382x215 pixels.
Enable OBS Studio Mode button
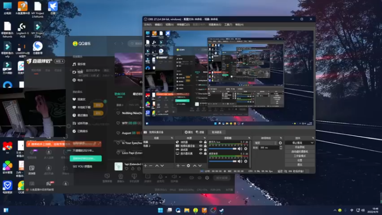tap(300, 156)
